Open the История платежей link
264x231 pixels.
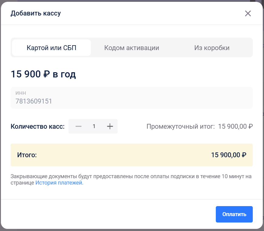tap(59, 183)
